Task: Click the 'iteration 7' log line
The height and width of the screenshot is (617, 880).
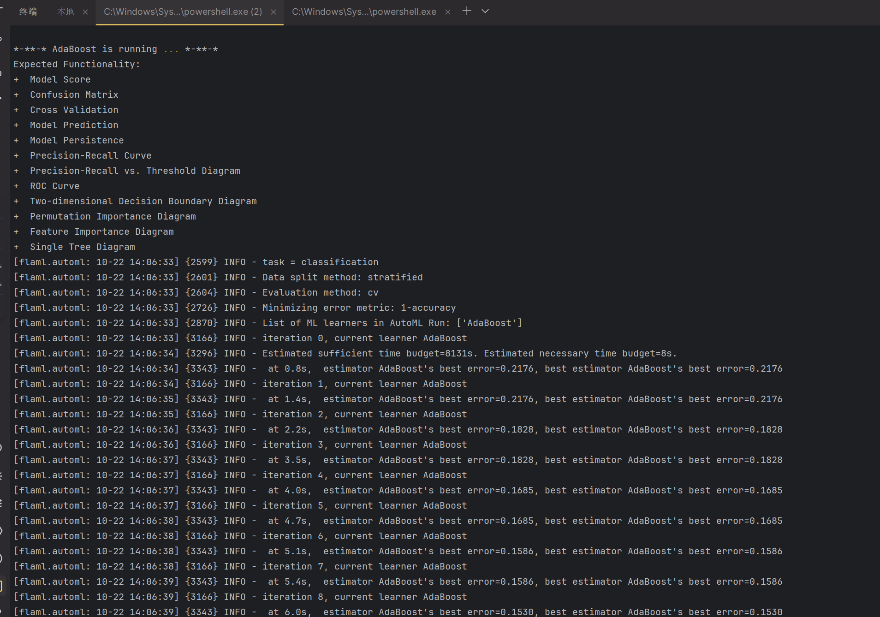Action: tap(240, 566)
